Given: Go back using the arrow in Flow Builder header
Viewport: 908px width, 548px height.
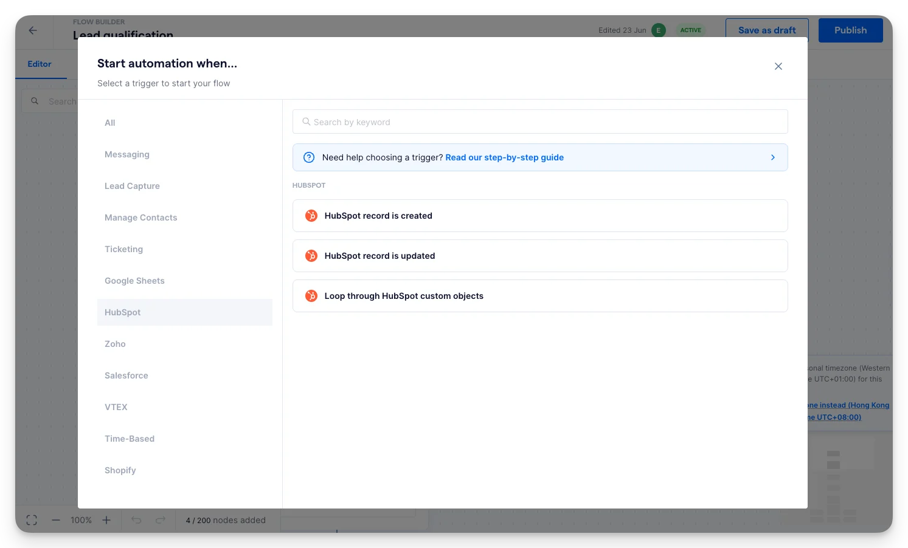Looking at the screenshot, I should 33,30.
